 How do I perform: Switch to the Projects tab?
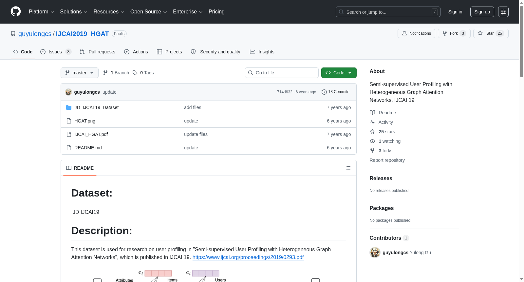pos(169,52)
